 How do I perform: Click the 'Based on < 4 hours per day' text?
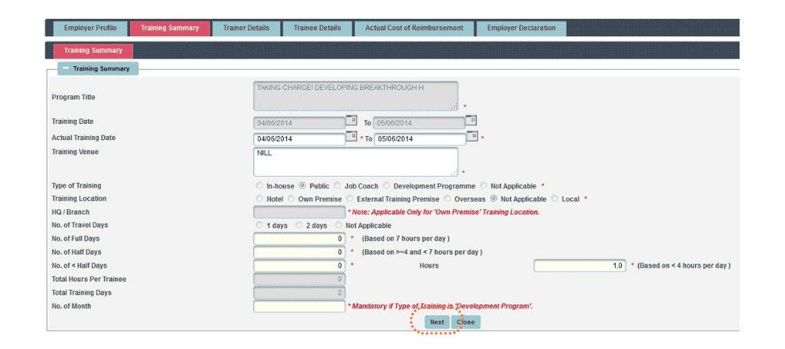point(684,265)
